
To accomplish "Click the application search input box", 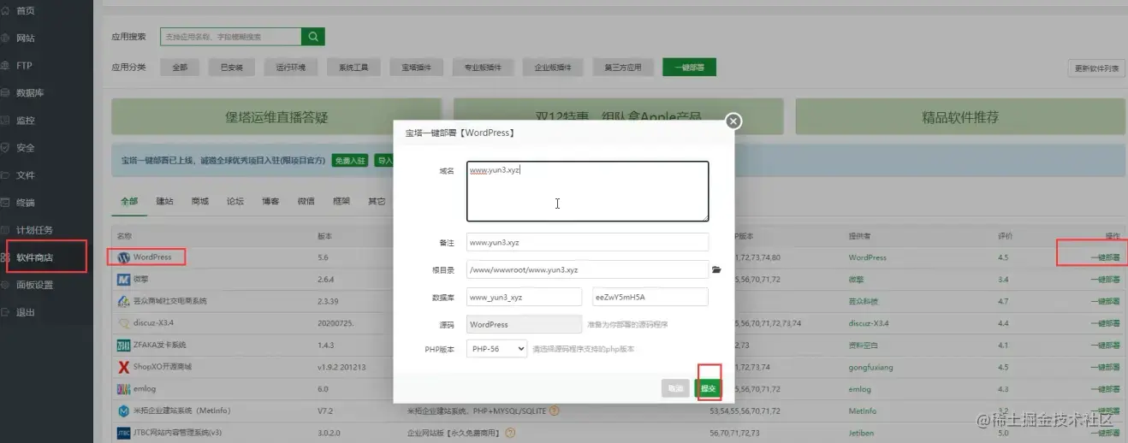I will (231, 37).
